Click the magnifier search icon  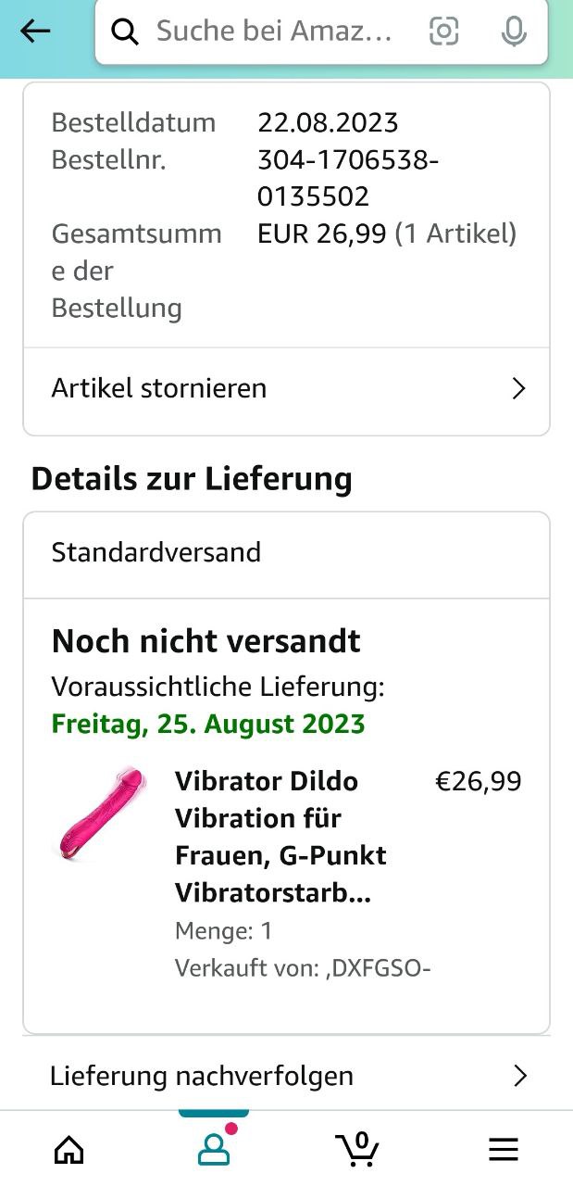pyautogui.click(x=125, y=32)
